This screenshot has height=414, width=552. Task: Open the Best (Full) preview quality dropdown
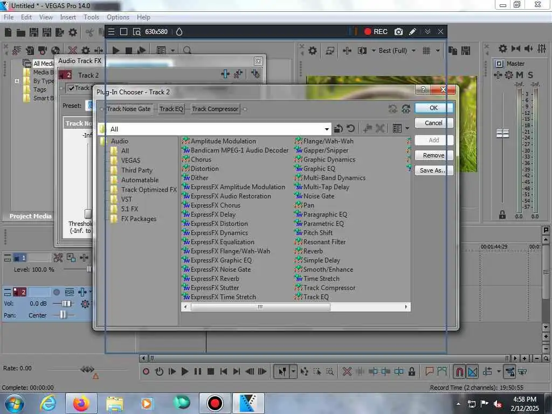(413, 51)
